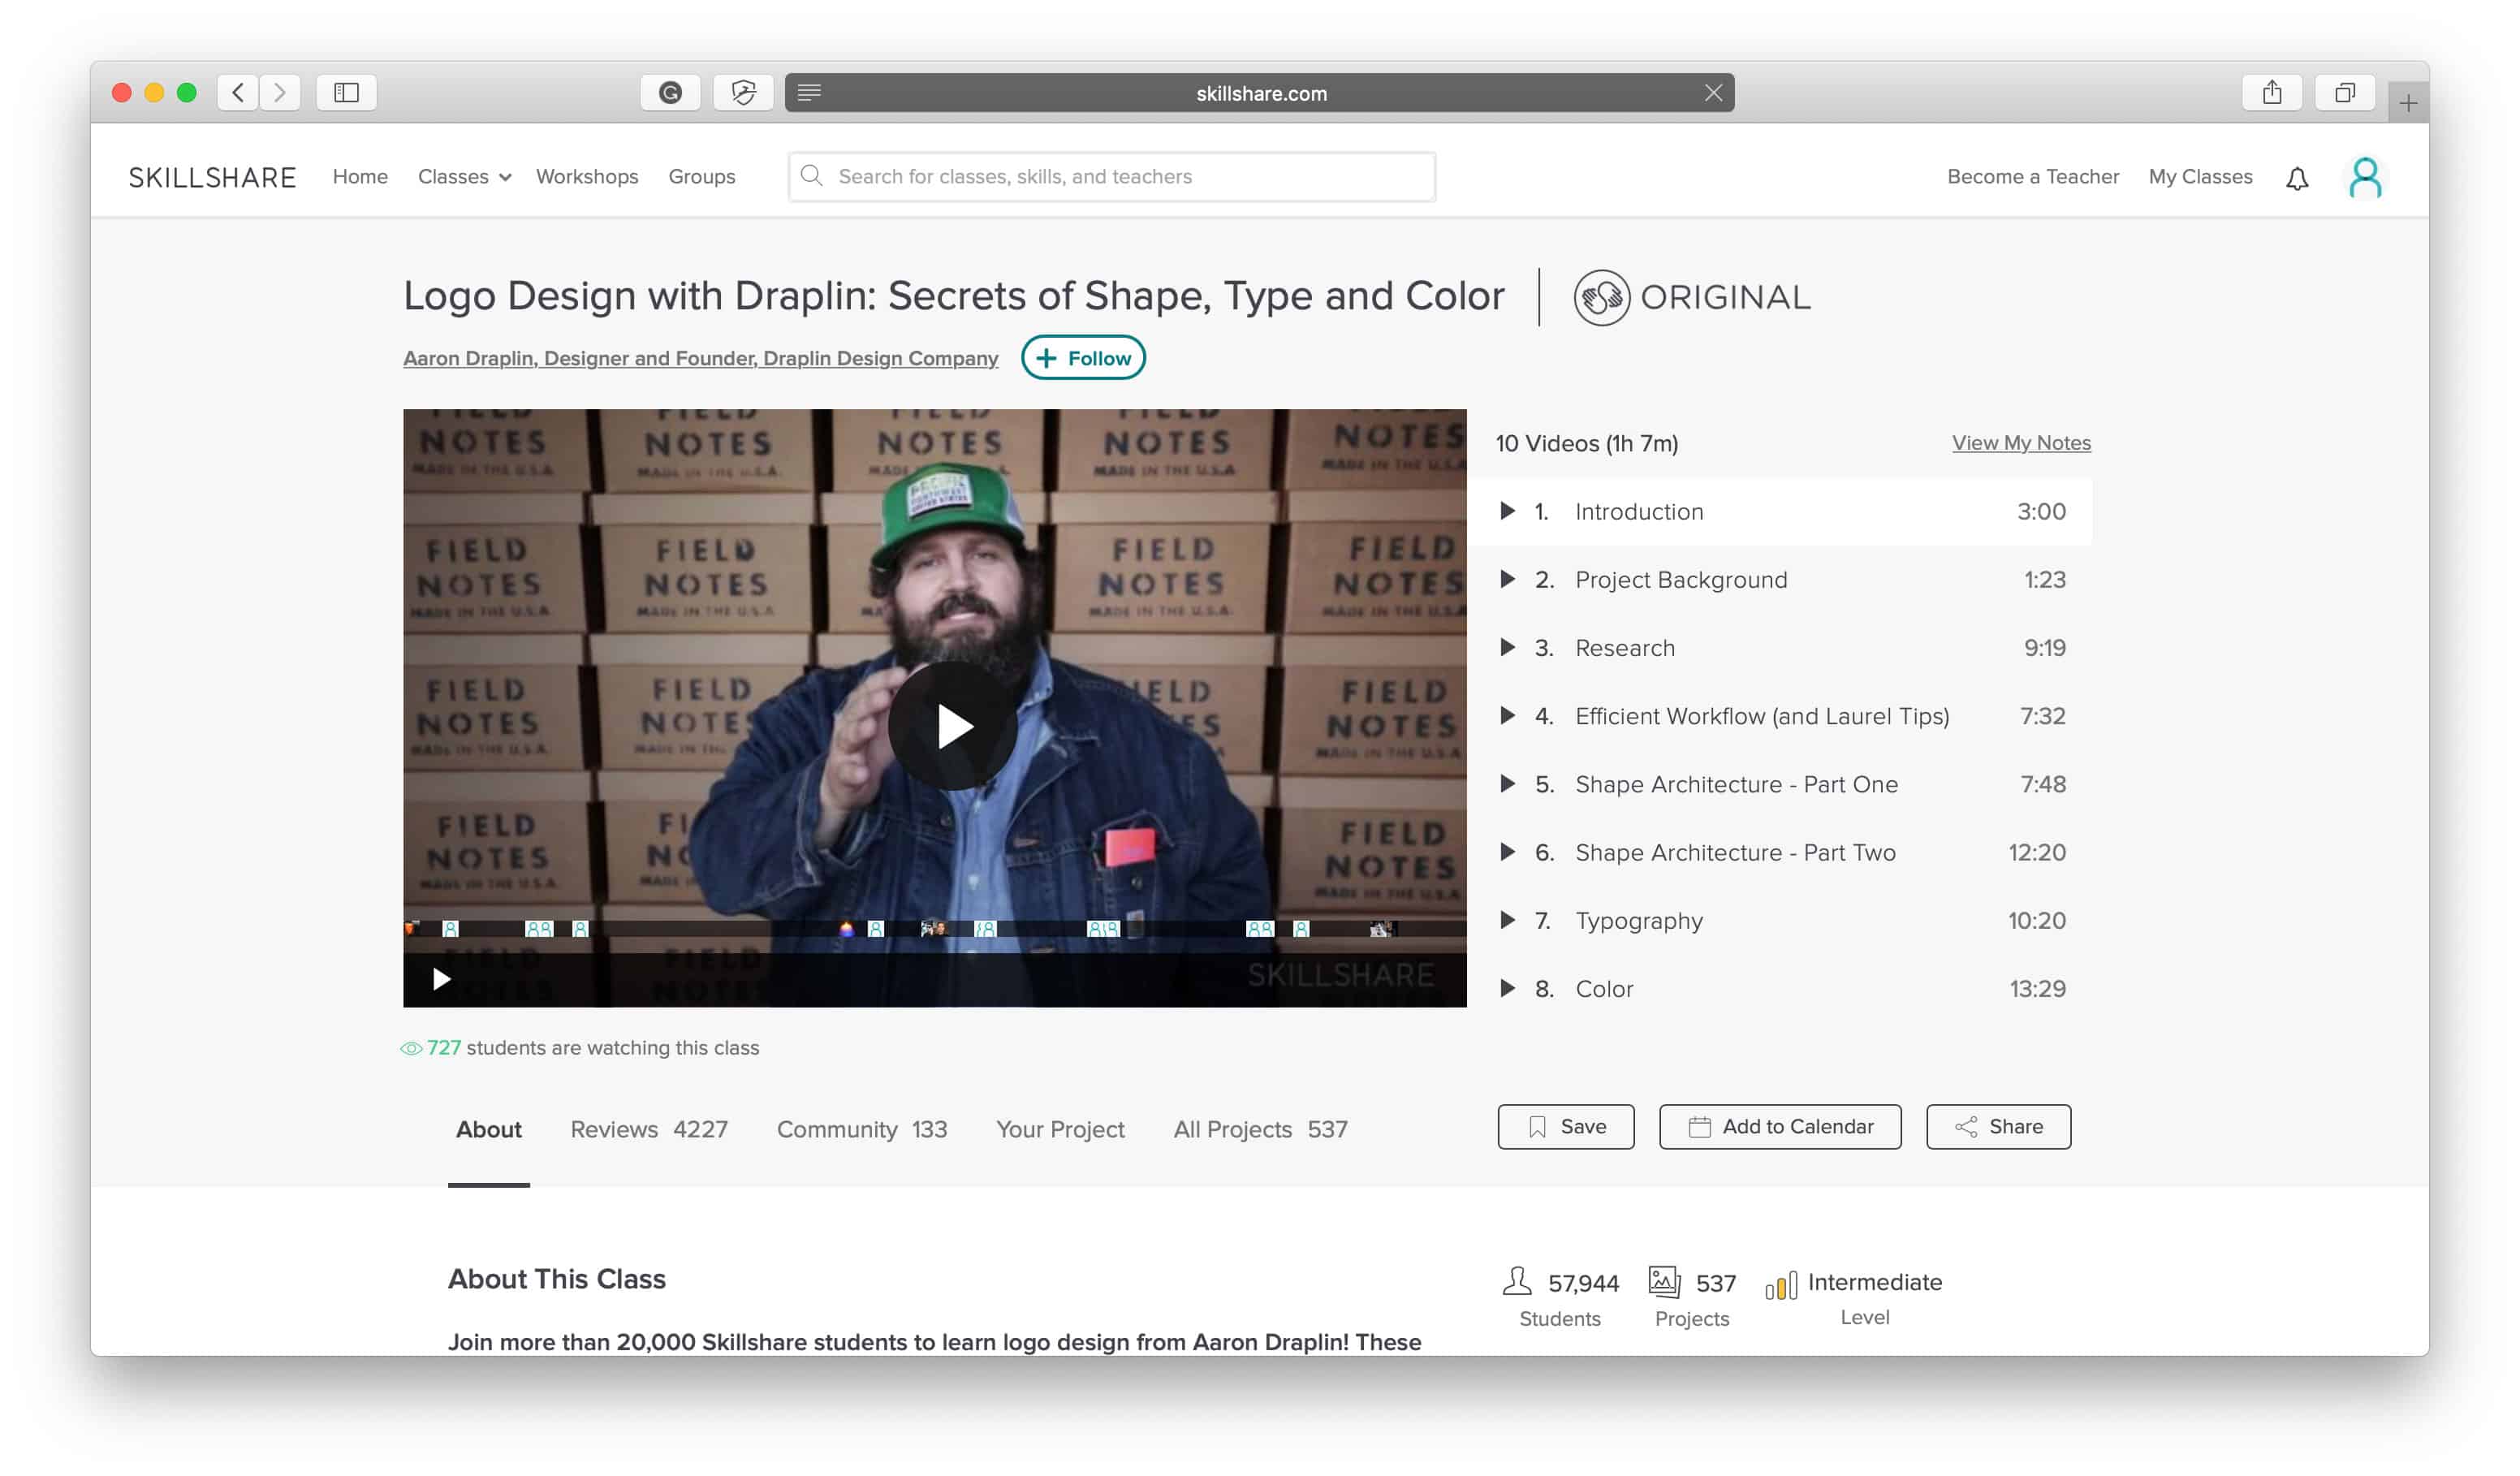Play lesson 1 Introduction arrow

[1507, 511]
